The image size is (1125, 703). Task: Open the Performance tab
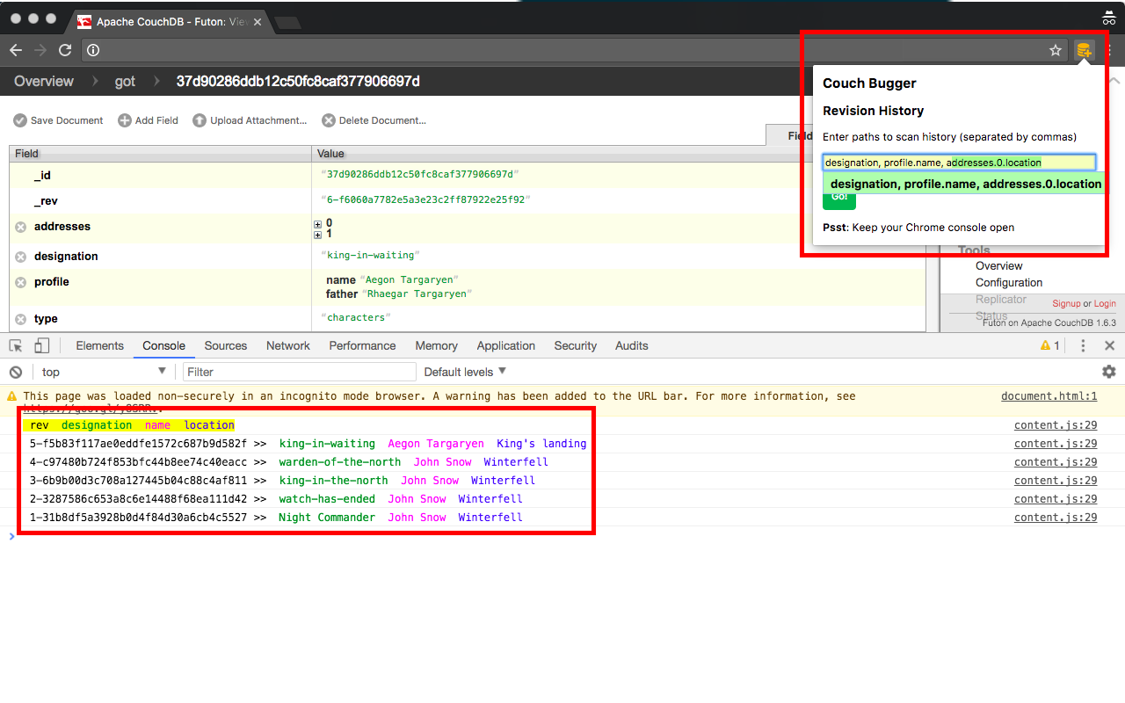(x=363, y=345)
